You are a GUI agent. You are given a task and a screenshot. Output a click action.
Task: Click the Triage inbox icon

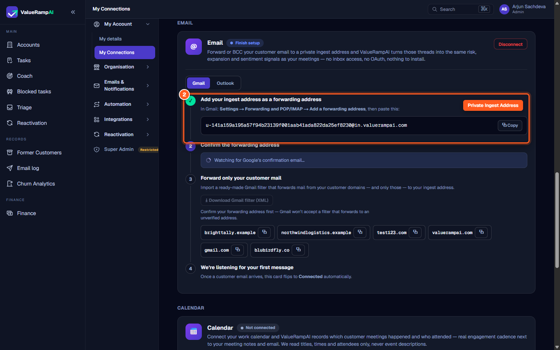(x=10, y=107)
